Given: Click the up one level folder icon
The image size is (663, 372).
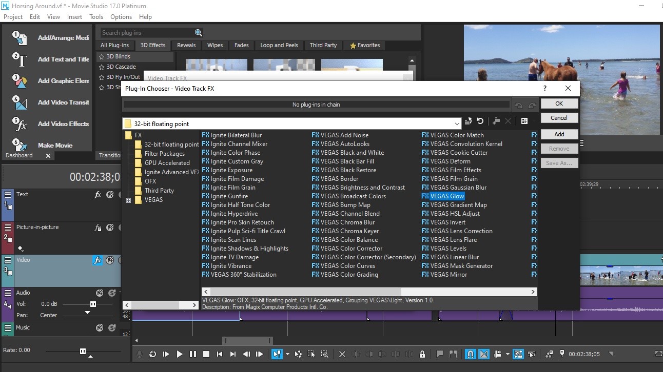Looking at the screenshot, I should (x=468, y=121).
